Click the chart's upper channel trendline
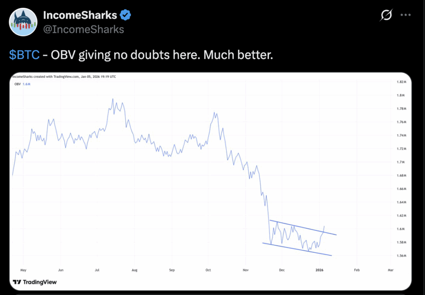Viewport: 425px width, 295px height. (303, 227)
